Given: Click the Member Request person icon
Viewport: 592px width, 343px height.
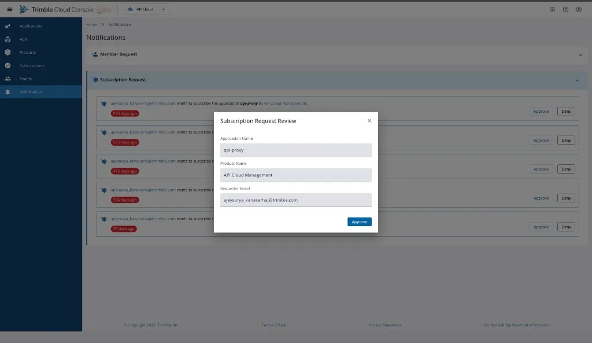Looking at the screenshot, I should (x=95, y=54).
